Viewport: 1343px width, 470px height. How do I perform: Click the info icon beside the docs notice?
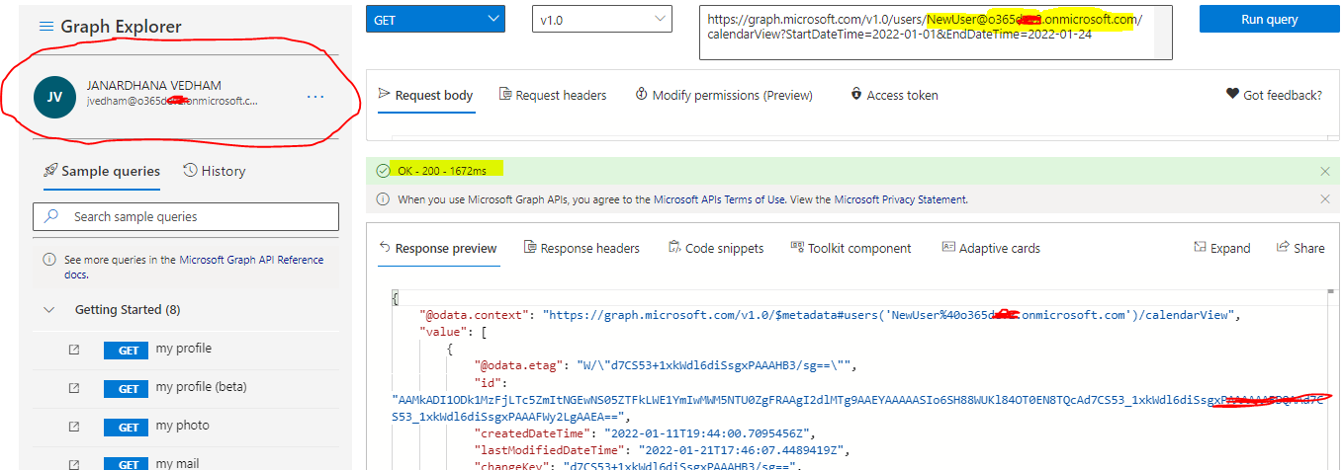click(49, 260)
